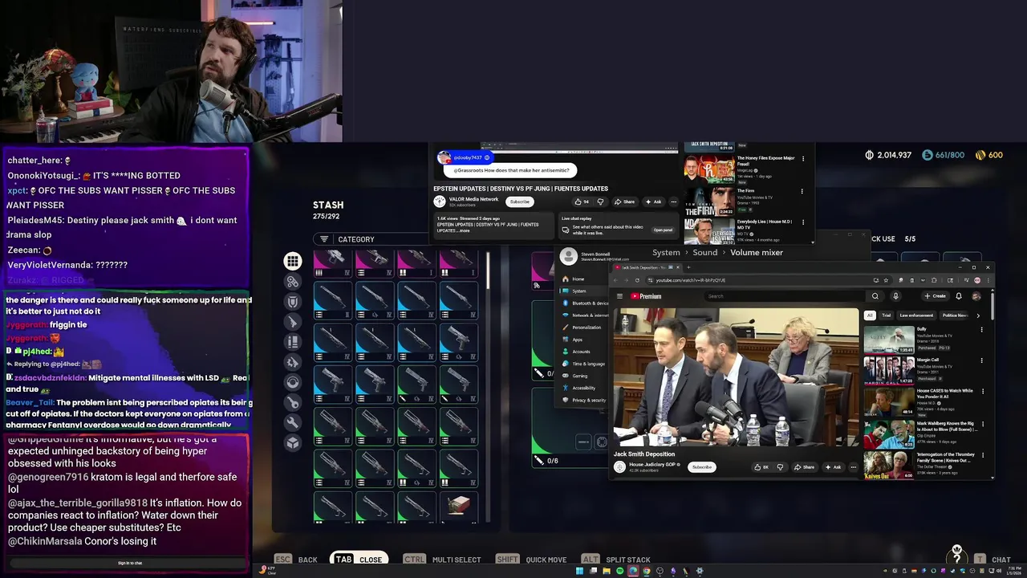This screenshot has height=578, width=1027.
Task: Select the cube materials category icon in the stash sidebar
Action: (x=293, y=442)
